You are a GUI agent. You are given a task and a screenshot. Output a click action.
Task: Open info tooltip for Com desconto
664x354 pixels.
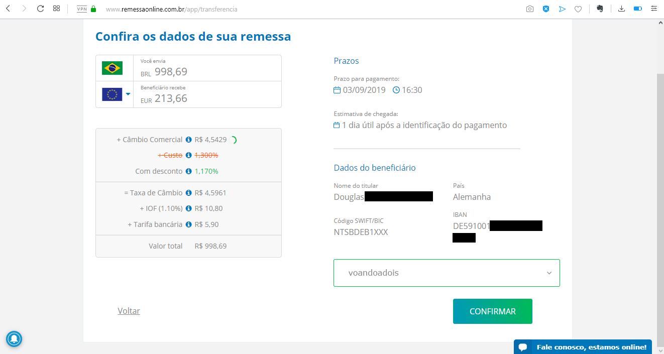coord(189,171)
